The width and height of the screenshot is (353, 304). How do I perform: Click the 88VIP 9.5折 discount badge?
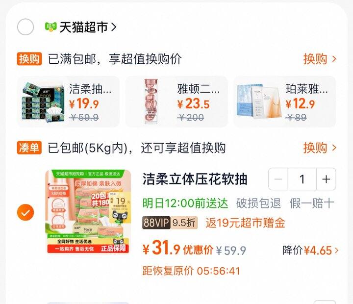coord(170,223)
